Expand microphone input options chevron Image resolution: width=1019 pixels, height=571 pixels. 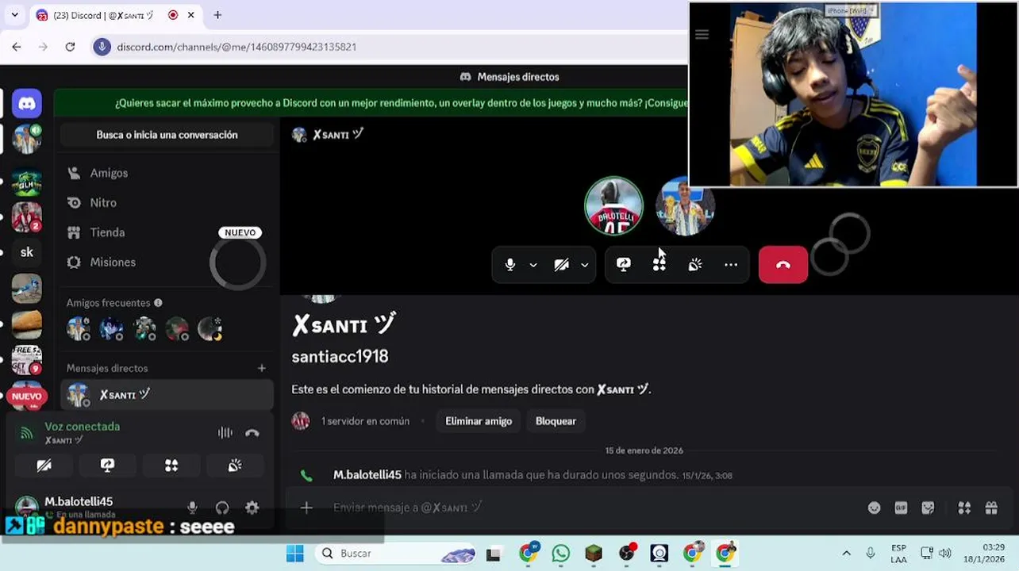tap(533, 265)
